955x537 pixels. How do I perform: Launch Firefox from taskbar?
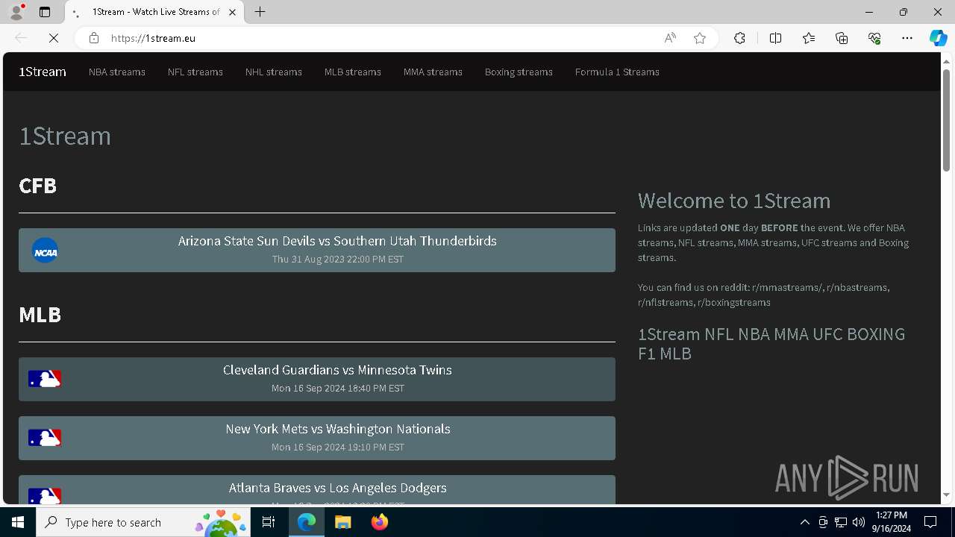click(380, 522)
